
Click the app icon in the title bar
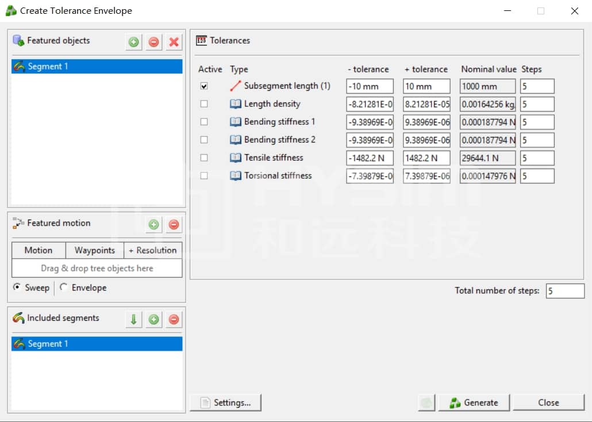pyautogui.click(x=11, y=10)
